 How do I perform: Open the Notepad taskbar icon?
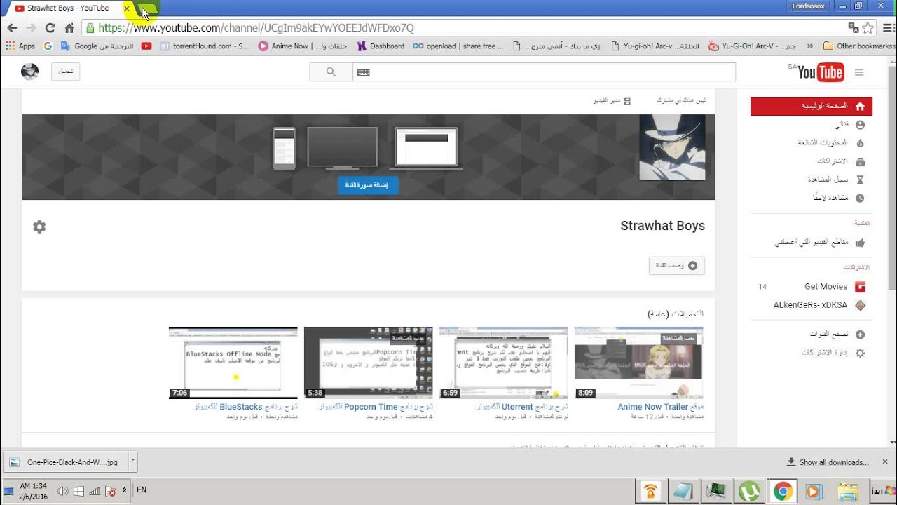[683, 492]
